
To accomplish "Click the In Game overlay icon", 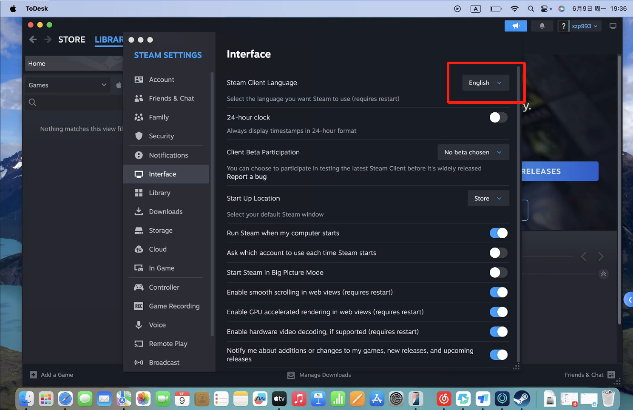I will click(x=139, y=268).
